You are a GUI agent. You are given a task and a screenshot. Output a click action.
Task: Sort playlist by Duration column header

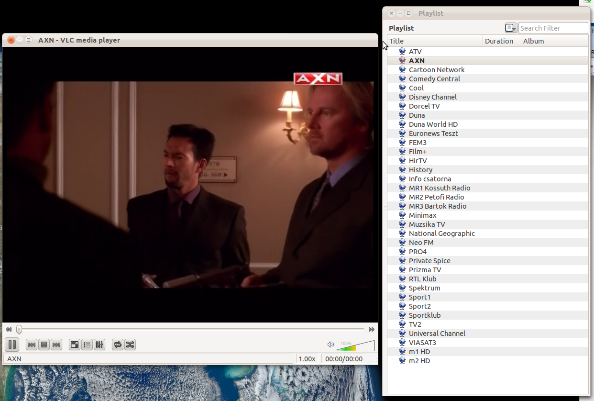tap(501, 41)
